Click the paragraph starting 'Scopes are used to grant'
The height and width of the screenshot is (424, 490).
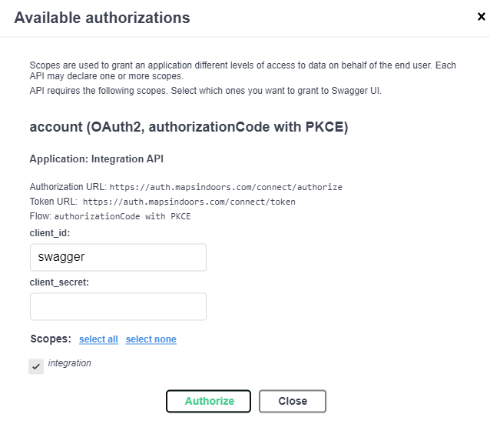(243, 71)
